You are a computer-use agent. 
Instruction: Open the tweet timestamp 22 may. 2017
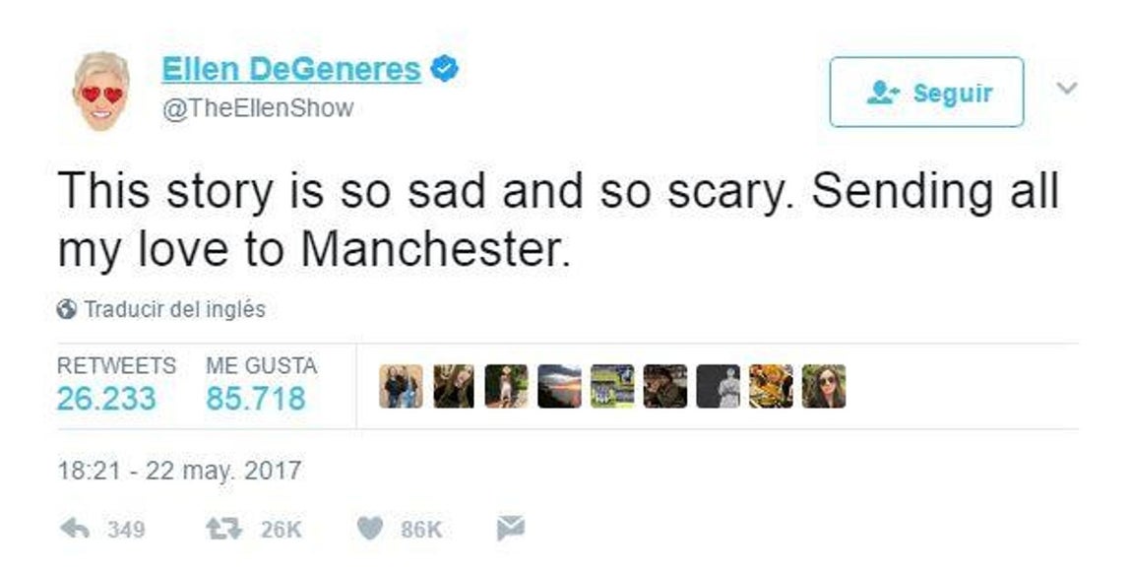tap(177, 470)
